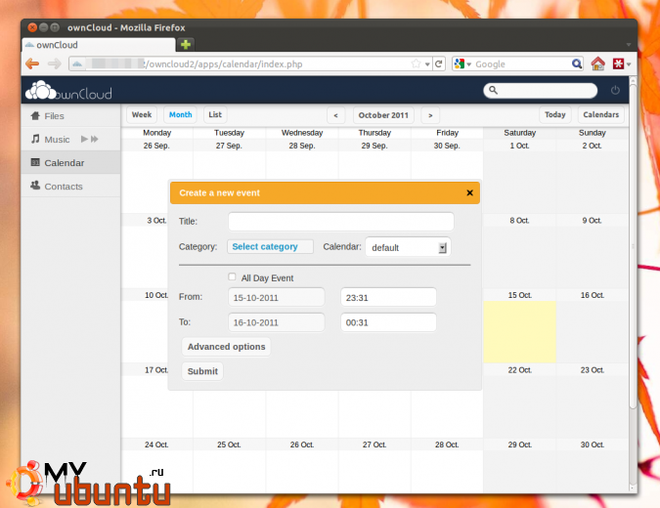Click the site identity cloud icon in the address bar

pyautogui.click(x=77, y=63)
